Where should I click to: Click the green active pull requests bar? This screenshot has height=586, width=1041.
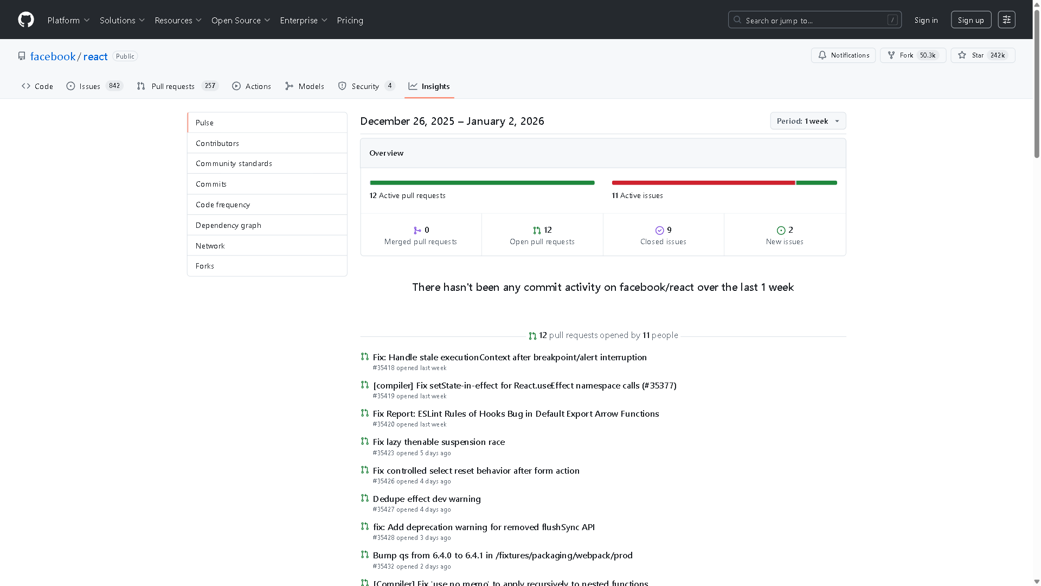click(482, 183)
